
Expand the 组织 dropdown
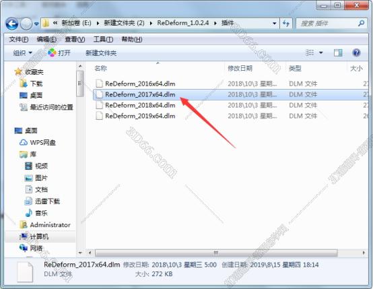pos(22,53)
